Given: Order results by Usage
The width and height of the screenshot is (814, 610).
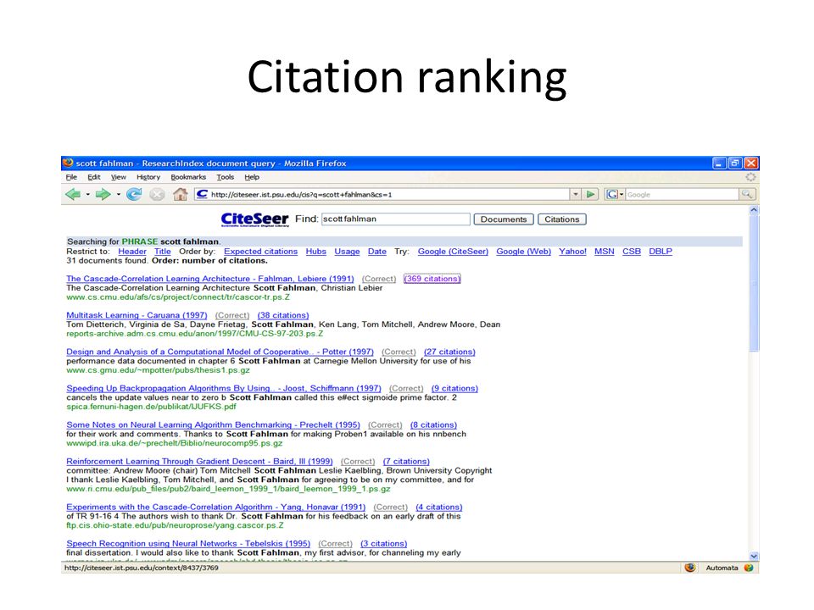Looking at the screenshot, I should tap(347, 251).
